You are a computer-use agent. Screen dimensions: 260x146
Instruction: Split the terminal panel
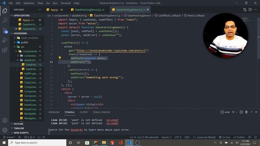point(241,112)
